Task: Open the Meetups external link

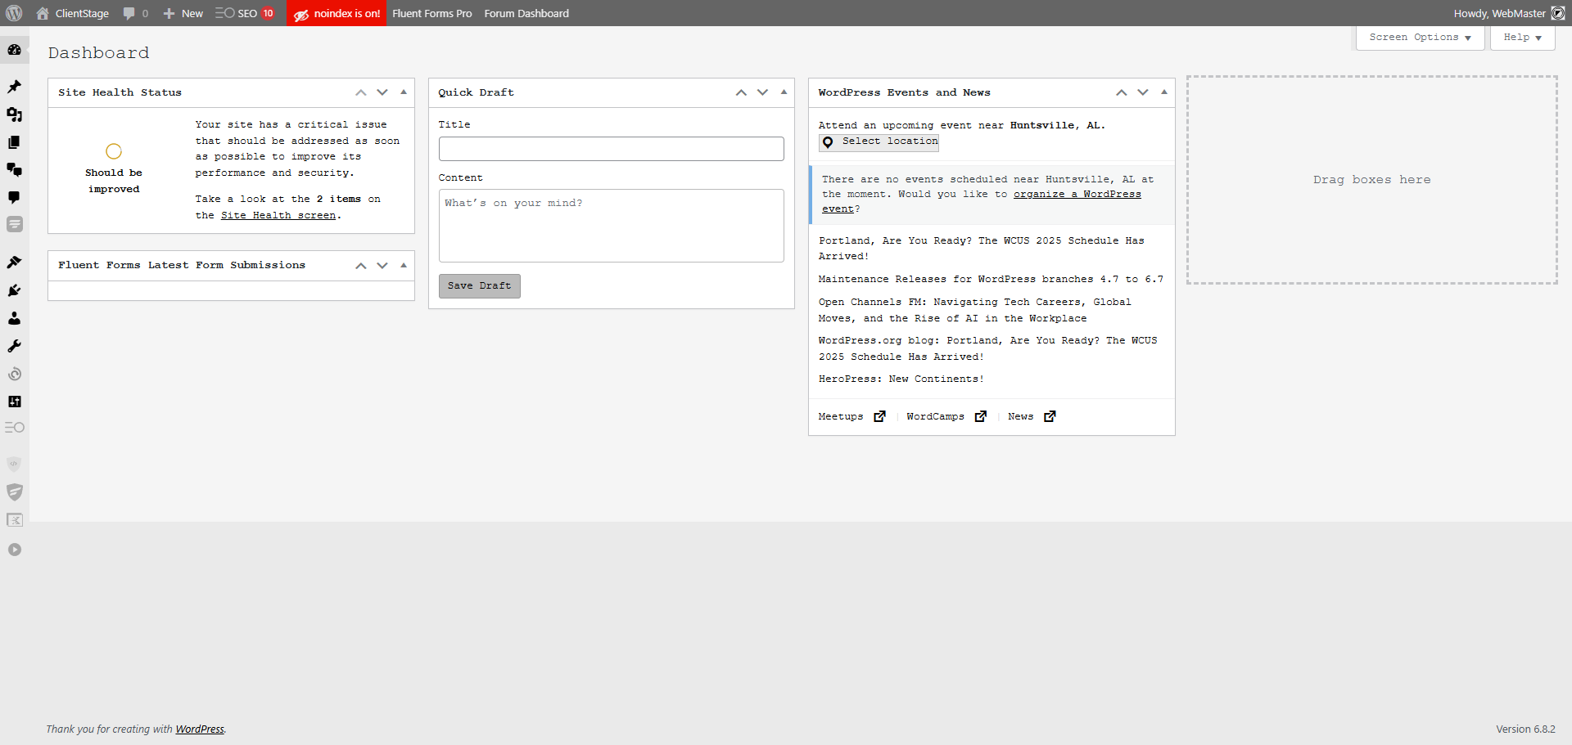Action: 852,417
